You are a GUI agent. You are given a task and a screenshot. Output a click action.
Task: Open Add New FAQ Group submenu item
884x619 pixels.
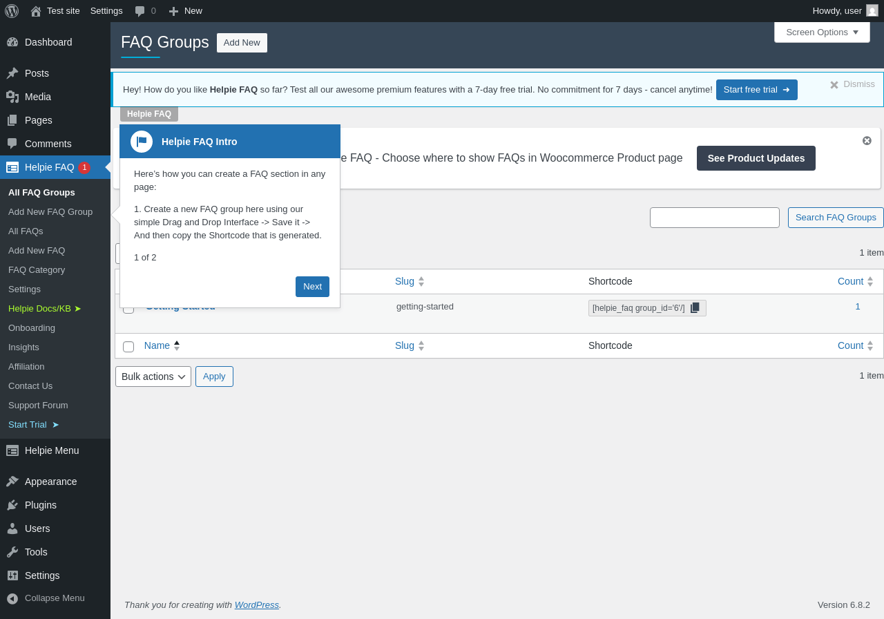50,212
